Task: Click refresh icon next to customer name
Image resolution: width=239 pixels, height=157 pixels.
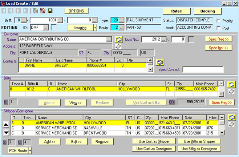Action: click(x=119, y=40)
